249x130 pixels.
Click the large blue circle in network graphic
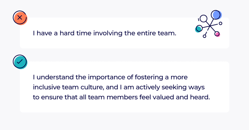click(x=216, y=15)
